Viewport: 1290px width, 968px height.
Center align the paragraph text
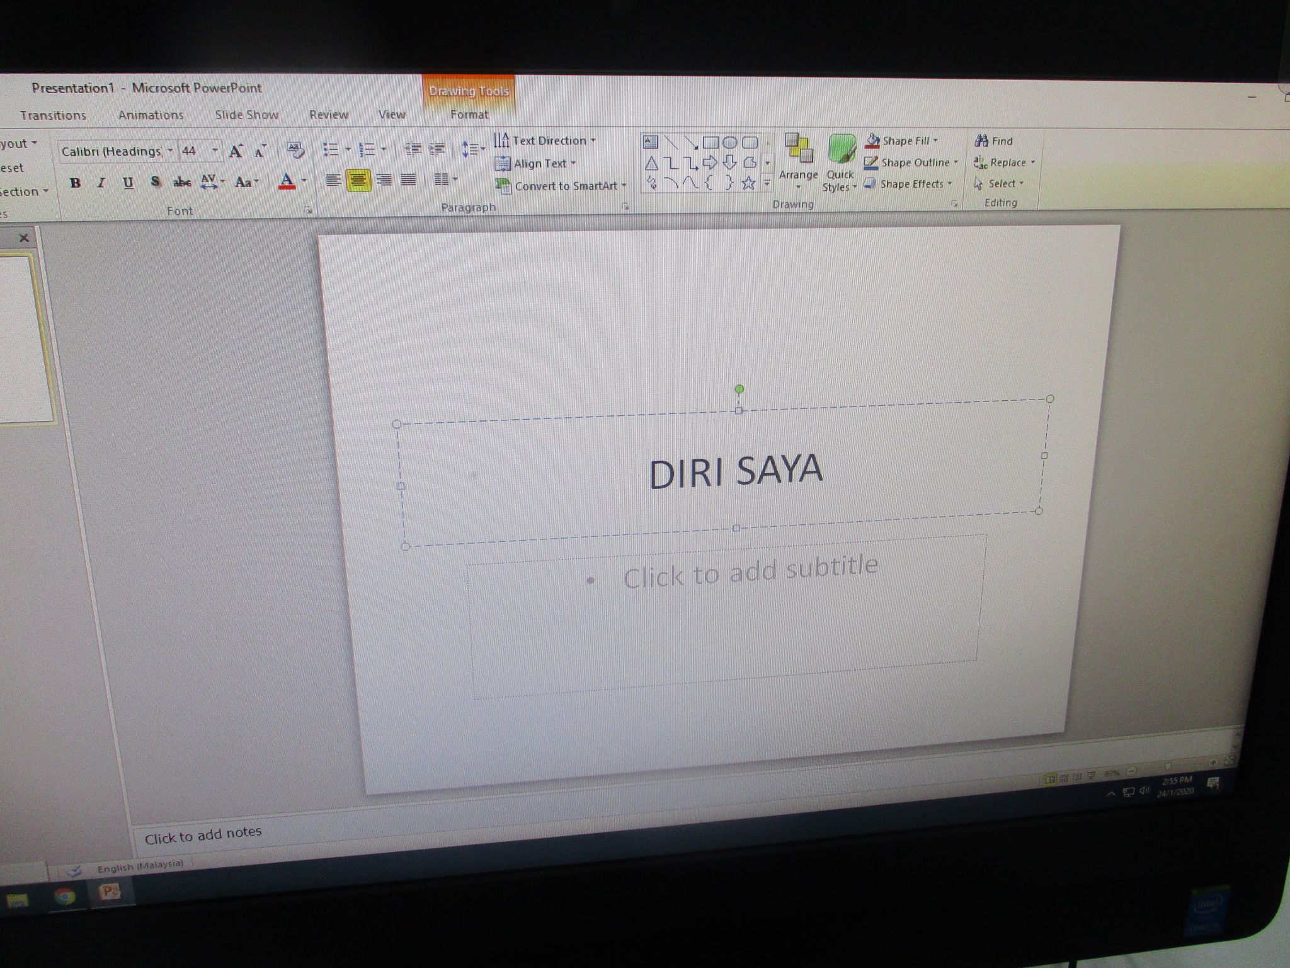pyautogui.click(x=358, y=181)
